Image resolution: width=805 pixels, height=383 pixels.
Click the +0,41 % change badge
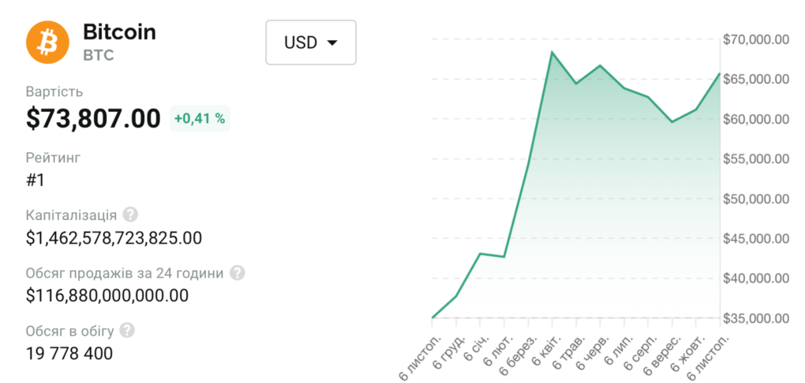pos(200,119)
